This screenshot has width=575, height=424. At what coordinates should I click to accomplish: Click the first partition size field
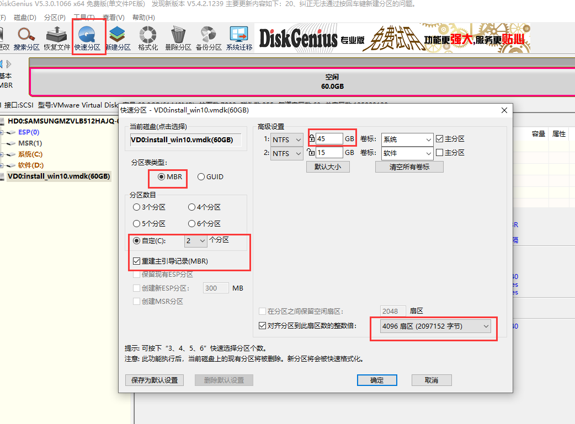click(x=329, y=139)
